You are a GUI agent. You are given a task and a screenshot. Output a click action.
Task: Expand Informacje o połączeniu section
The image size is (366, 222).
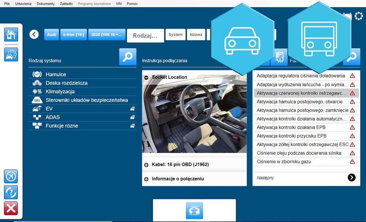coord(146,179)
